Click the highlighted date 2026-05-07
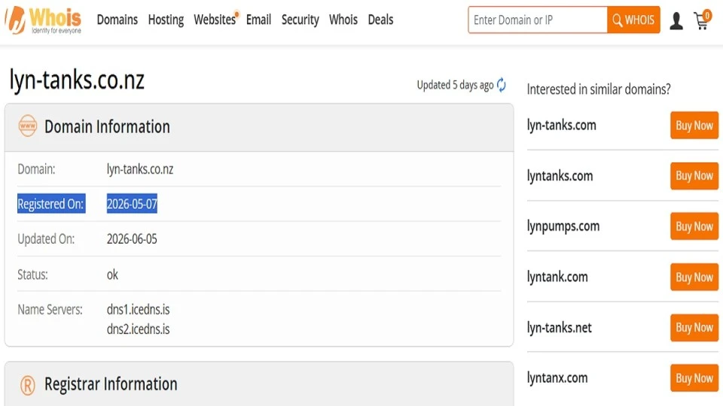The height and width of the screenshot is (406, 723). 132,204
